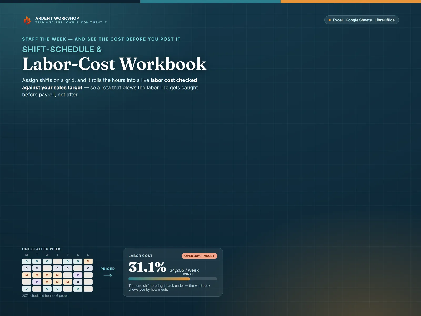Click the Labor-Cost Workbook title

pyautogui.click(x=114, y=64)
